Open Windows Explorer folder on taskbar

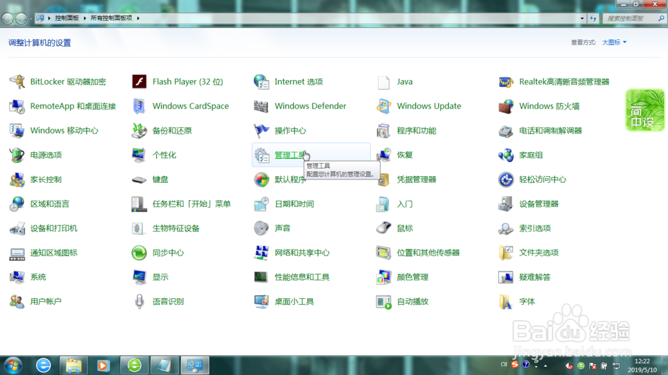[x=73, y=365]
